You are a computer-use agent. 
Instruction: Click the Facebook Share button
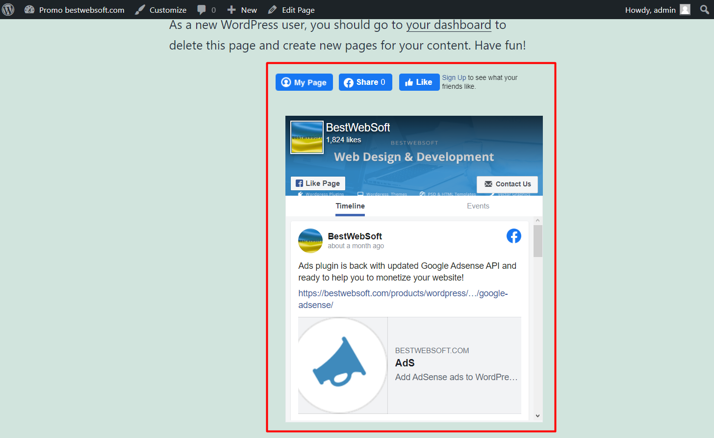click(x=365, y=82)
